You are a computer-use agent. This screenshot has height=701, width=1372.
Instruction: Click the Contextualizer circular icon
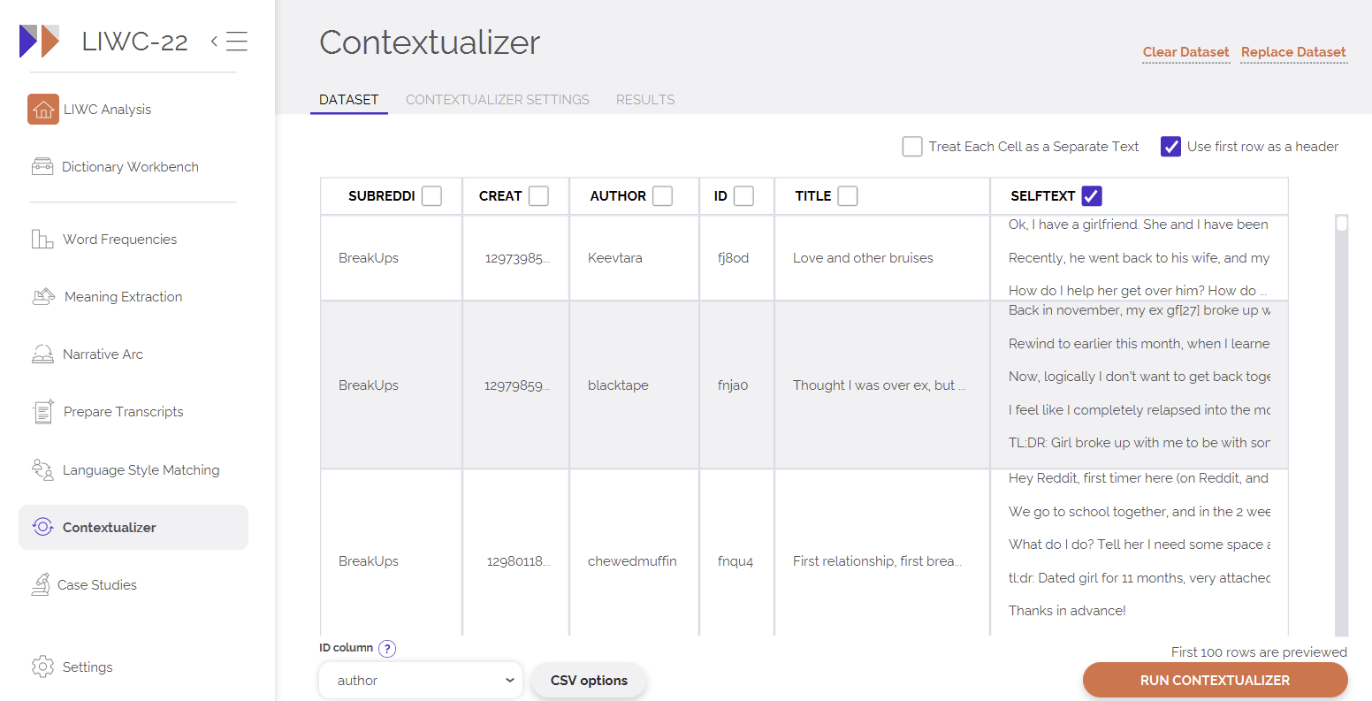[42, 527]
